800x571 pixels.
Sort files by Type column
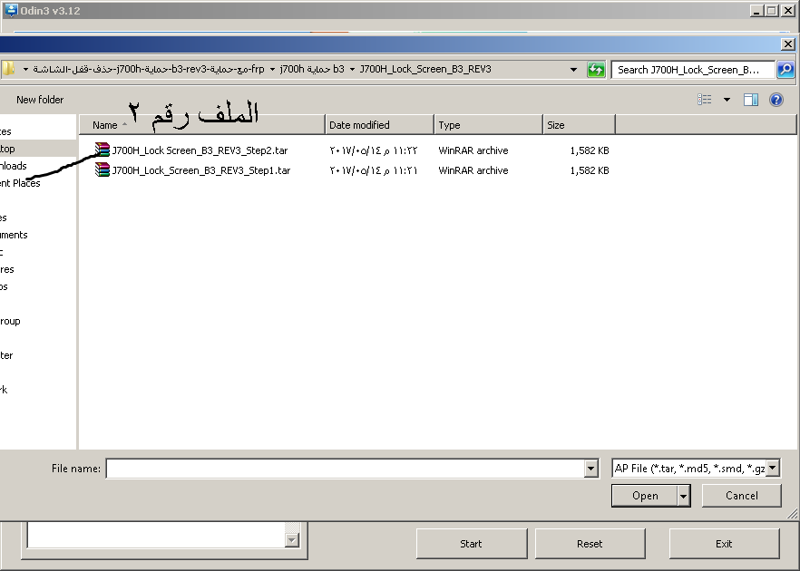coord(488,125)
